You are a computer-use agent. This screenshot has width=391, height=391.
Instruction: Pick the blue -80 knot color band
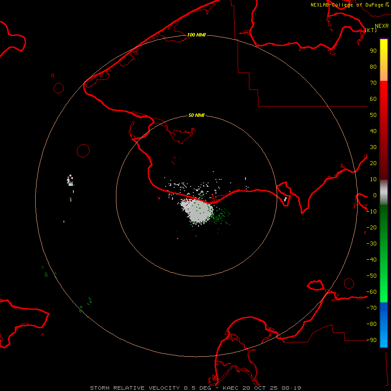[x=384, y=324]
